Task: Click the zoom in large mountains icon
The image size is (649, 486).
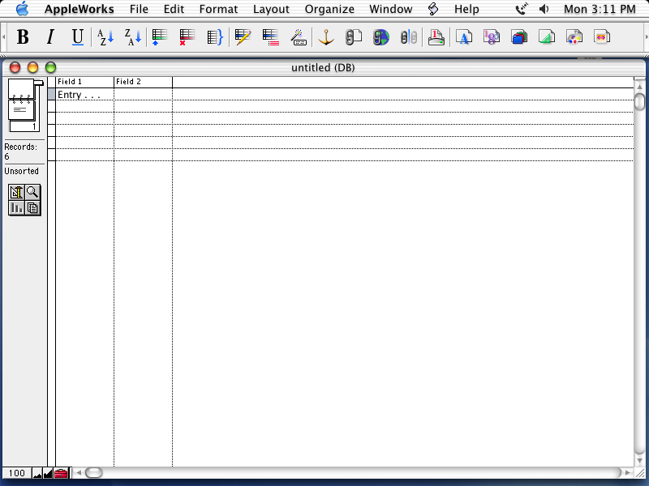Action: 48,473
